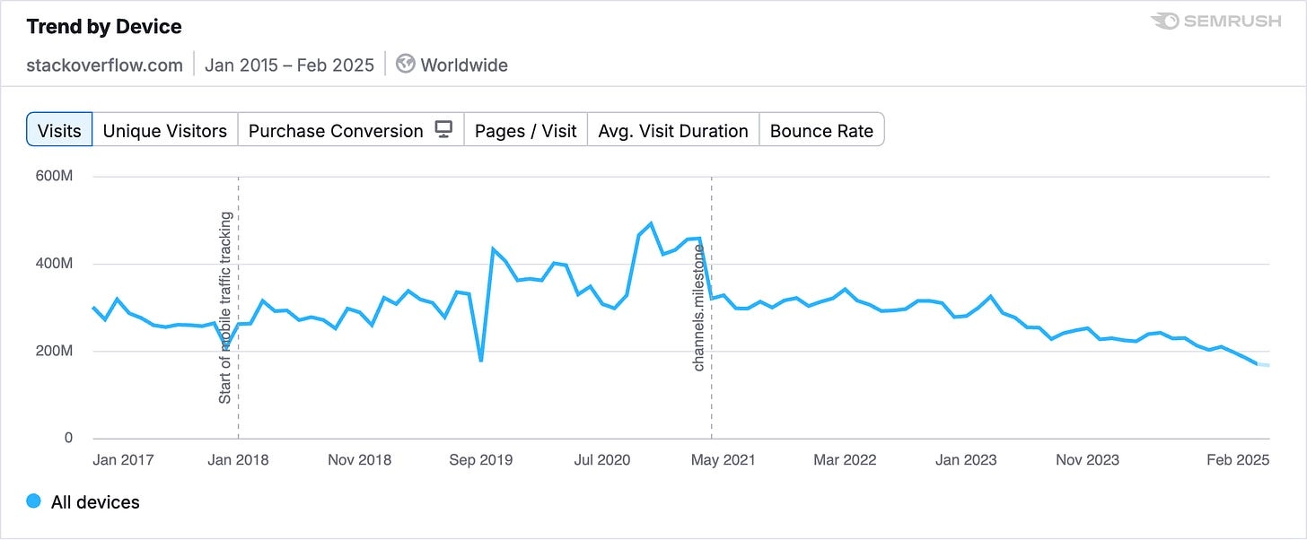
Task: Click the May 2021 x-axis label
Action: point(724,460)
